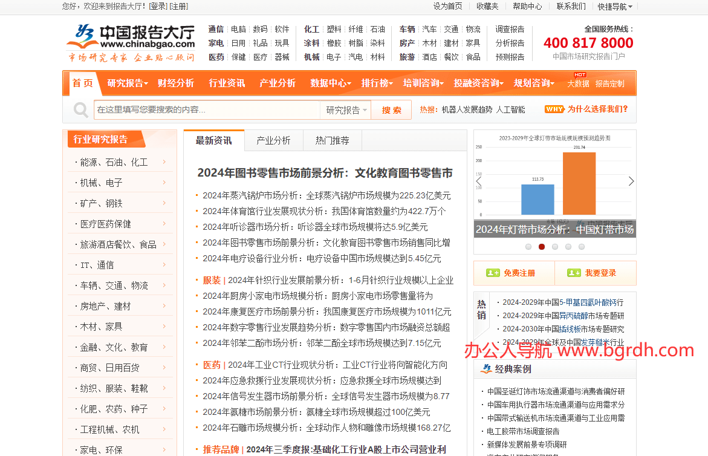Click the carousel right arrow
This screenshot has width=708, height=456.
631,180
